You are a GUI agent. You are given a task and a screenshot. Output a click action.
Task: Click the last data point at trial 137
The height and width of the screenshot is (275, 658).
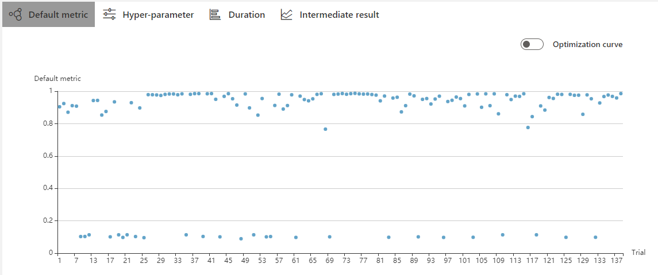pyautogui.click(x=621, y=94)
